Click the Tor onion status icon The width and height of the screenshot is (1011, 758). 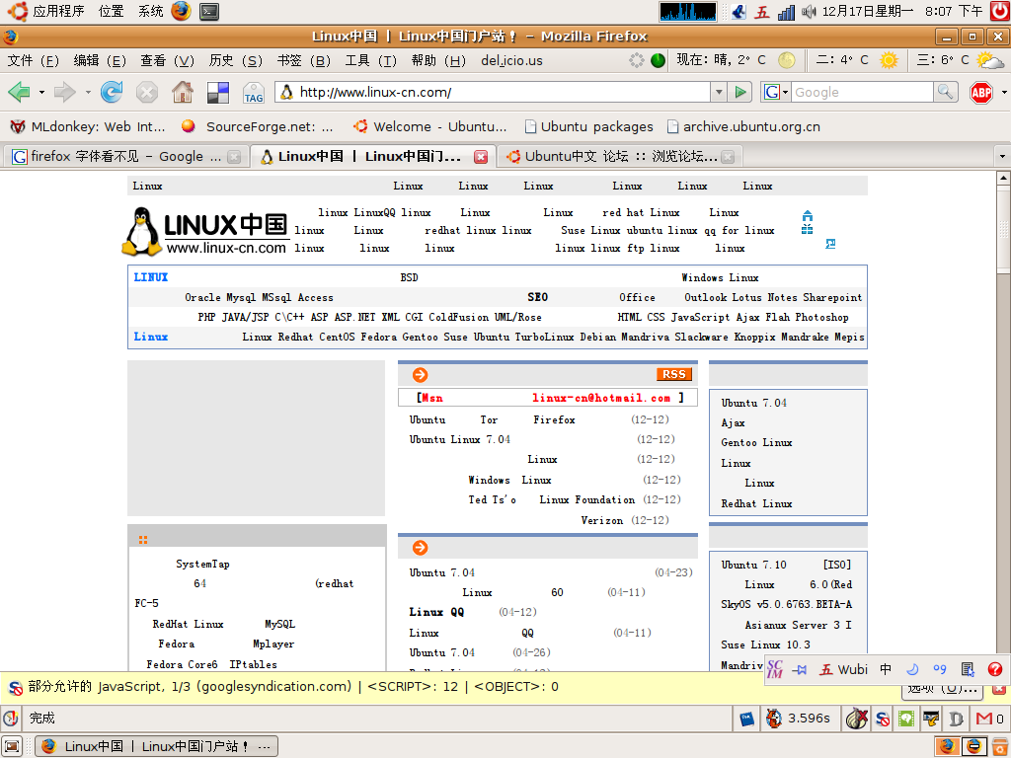(856, 719)
